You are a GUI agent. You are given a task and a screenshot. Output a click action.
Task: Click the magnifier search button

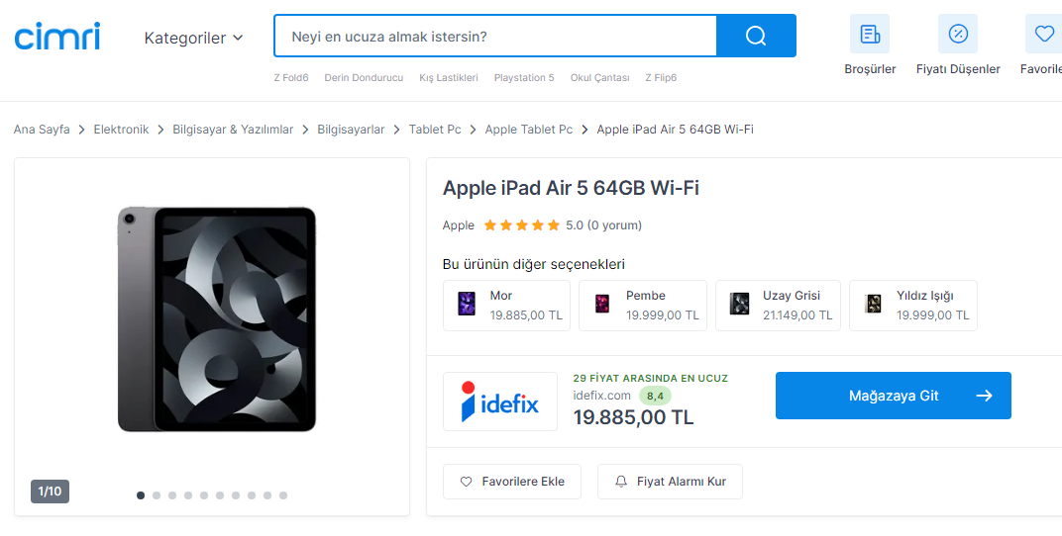[x=756, y=36]
